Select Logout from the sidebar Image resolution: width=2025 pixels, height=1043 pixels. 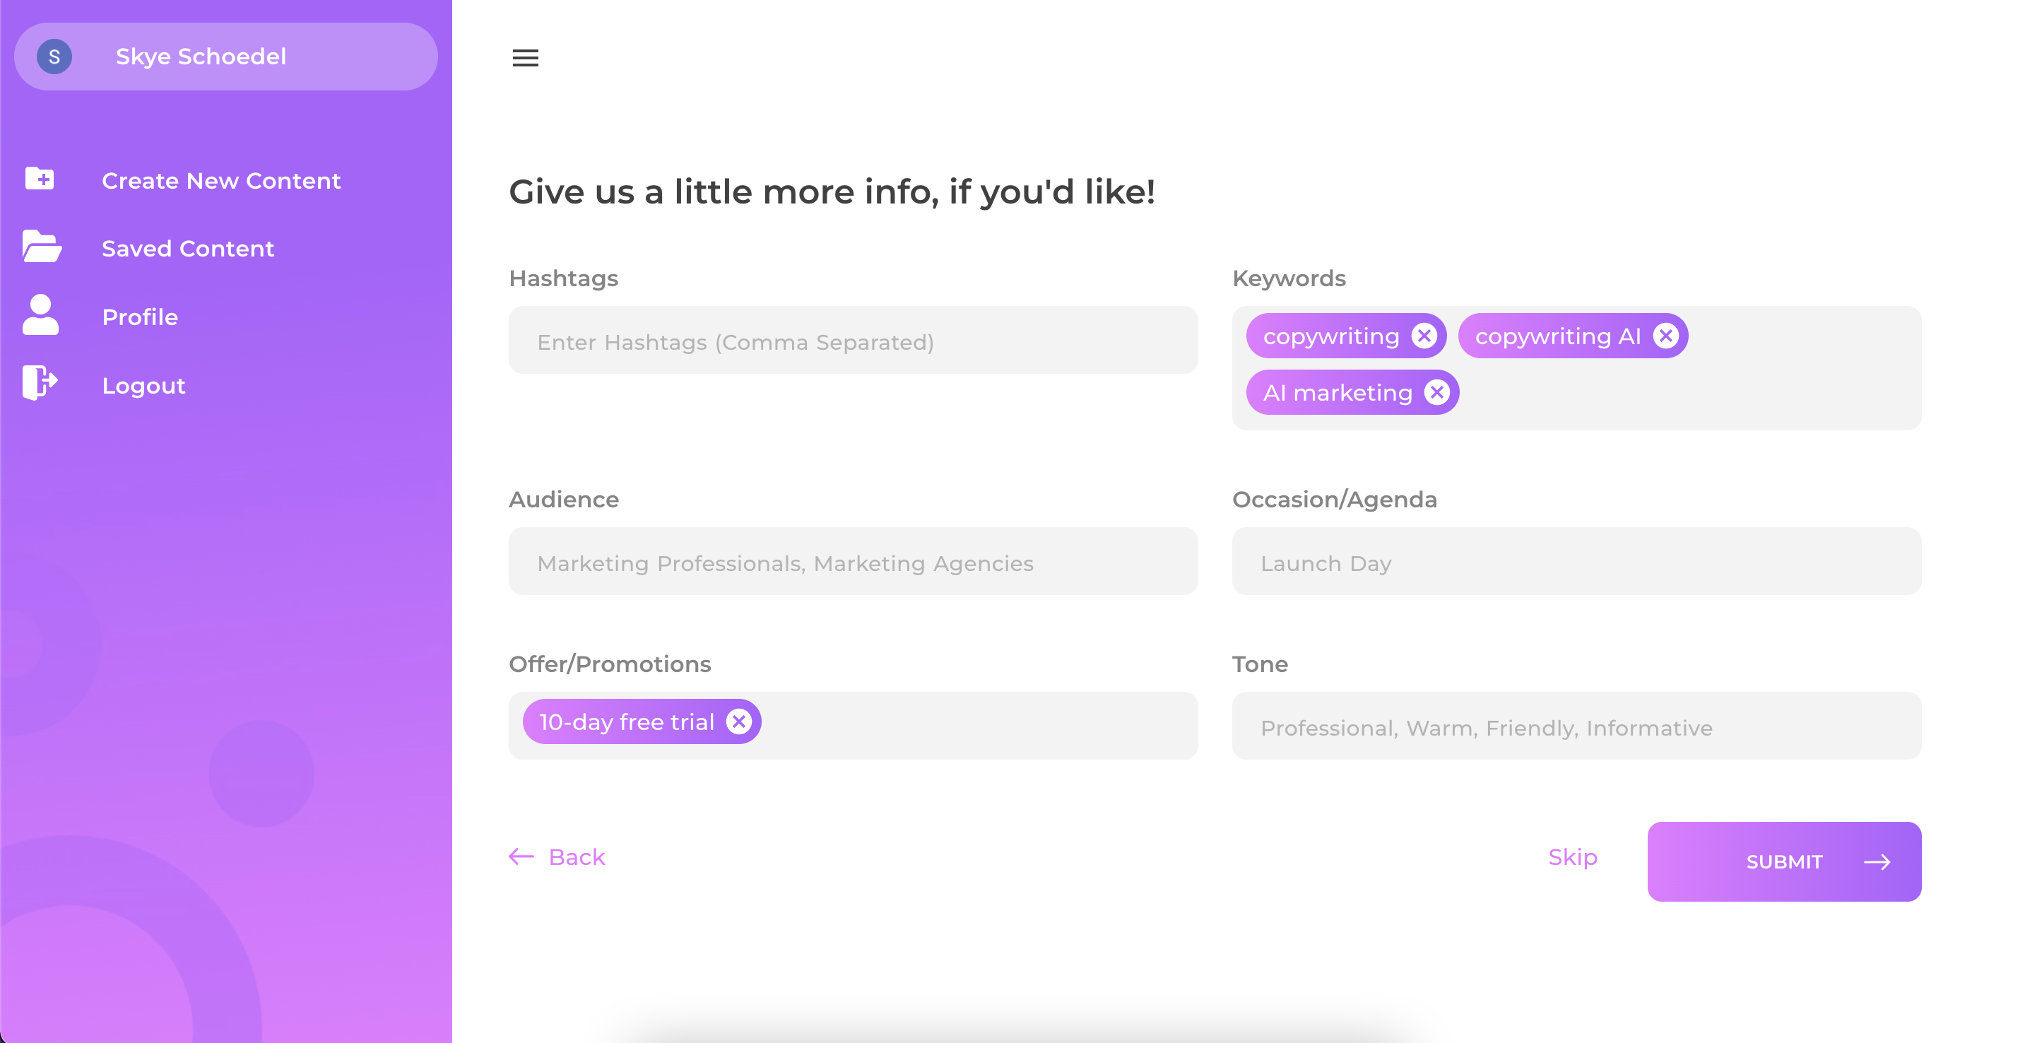click(x=144, y=385)
